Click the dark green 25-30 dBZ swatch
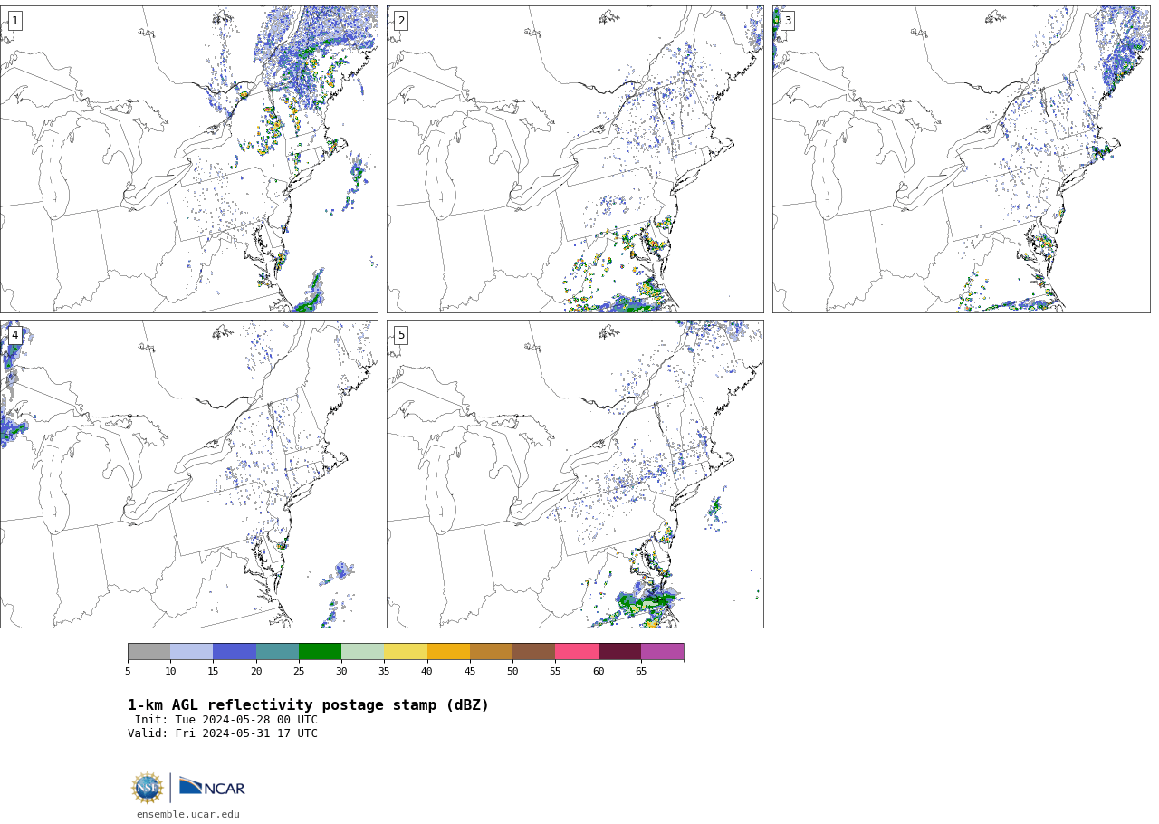Viewport: 1159px width, 824px height. (x=320, y=652)
